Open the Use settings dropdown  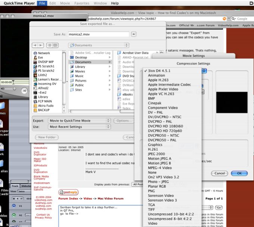(x=79, y=127)
